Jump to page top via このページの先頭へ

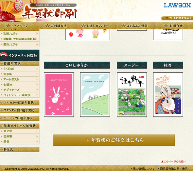coord(174,161)
